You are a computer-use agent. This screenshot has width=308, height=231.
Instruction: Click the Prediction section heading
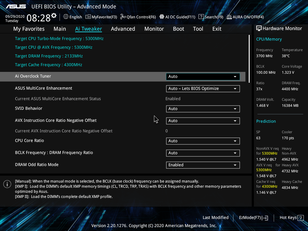click(x=266, y=122)
